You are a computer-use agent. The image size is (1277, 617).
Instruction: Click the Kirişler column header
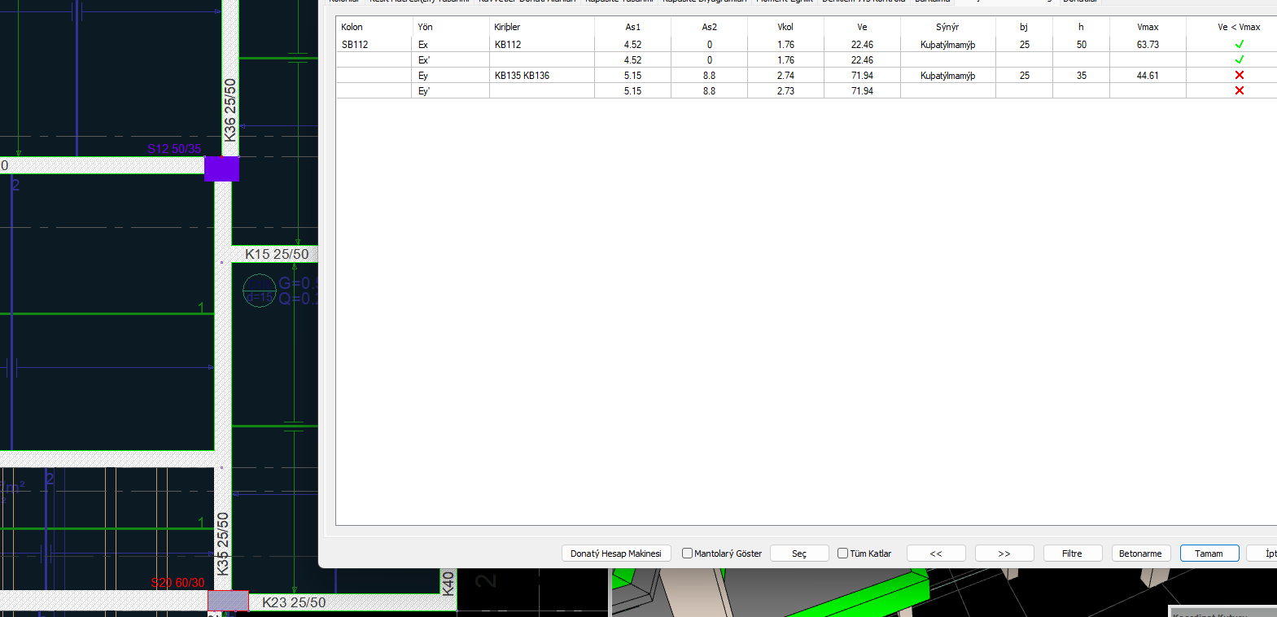point(542,27)
